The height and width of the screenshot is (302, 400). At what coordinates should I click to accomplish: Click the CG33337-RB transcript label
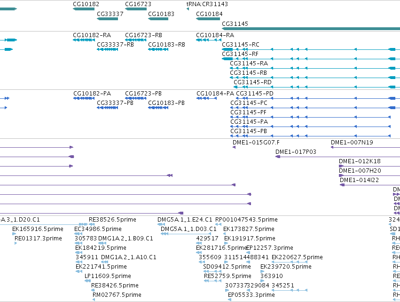[x=115, y=45]
